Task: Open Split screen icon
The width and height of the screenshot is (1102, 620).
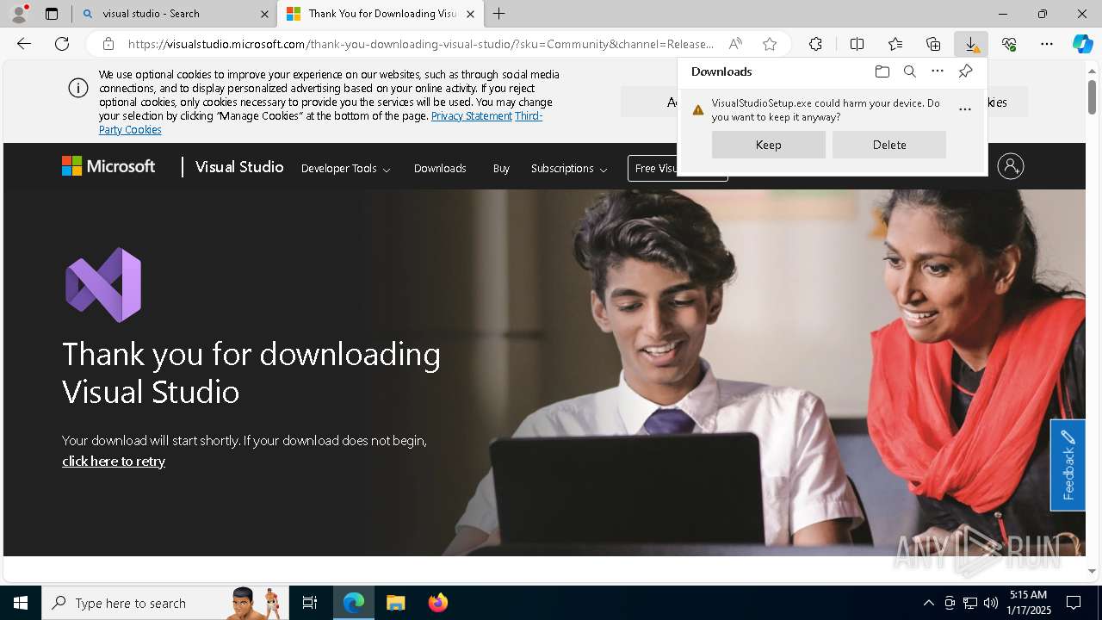Action: coord(857,44)
